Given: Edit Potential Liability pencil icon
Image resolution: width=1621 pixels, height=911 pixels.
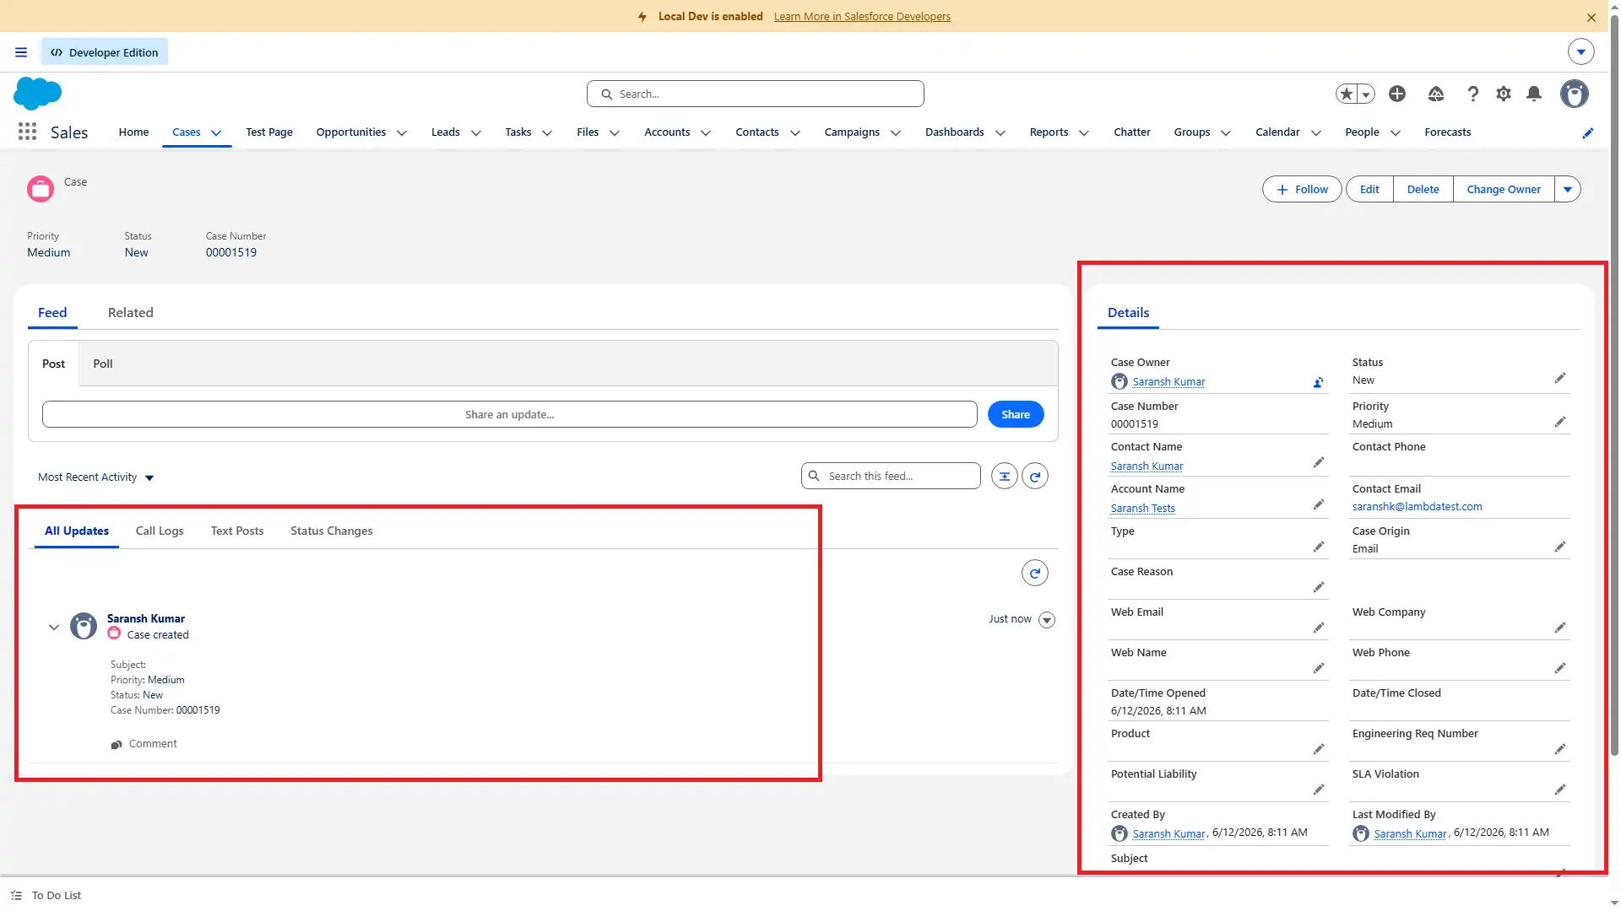Looking at the screenshot, I should point(1319,790).
